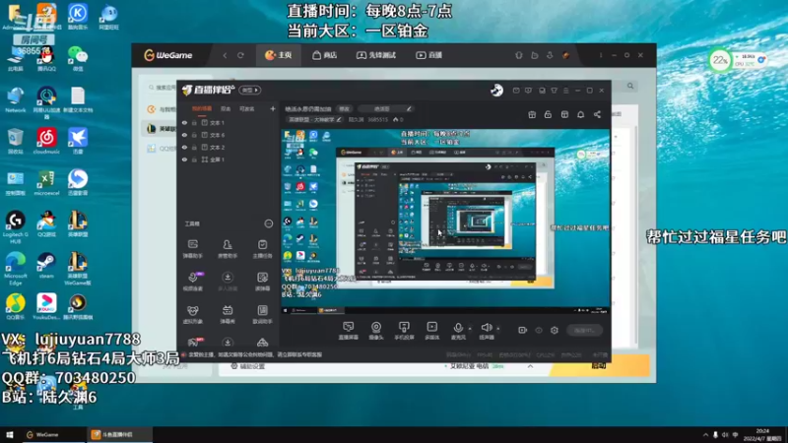Click the microphone icon in stream toolbar
This screenshot has width=788, height=443.
coord(458,329)
